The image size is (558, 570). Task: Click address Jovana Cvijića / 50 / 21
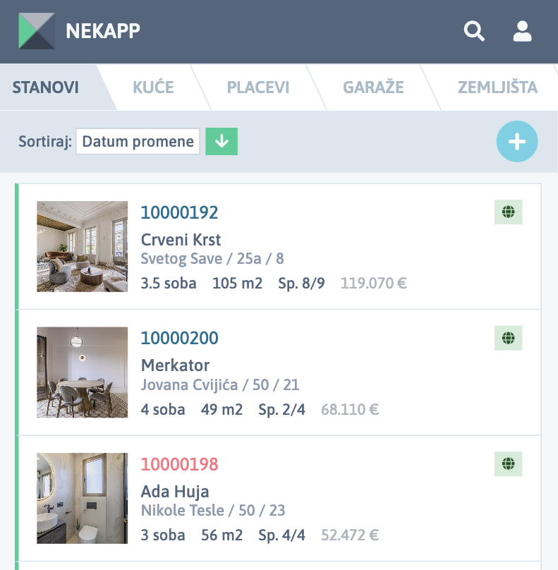point(220,385)
